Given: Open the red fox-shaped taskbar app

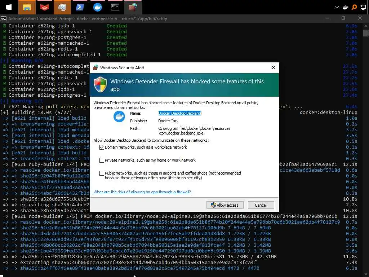Looking at the screenshot, I should pos(44,7).
